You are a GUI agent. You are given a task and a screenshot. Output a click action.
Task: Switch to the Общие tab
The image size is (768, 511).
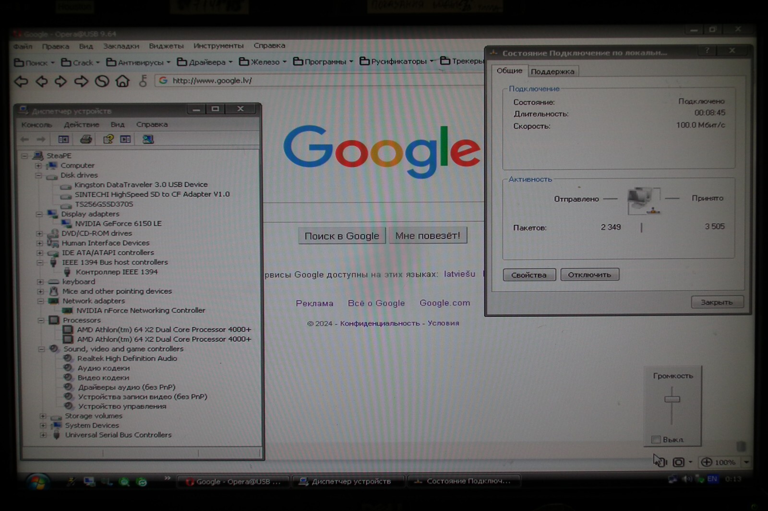[509, 70]
